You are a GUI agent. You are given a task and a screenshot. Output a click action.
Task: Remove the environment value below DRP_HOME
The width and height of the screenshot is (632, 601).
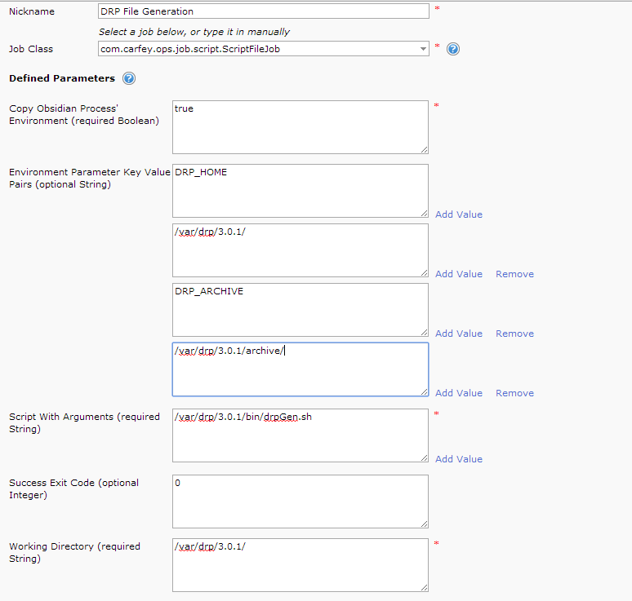[514, 274]
